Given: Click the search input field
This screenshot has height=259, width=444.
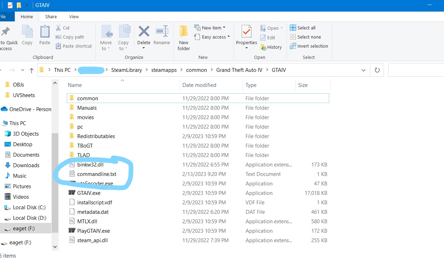Looking at the screenshot, I should click(x=416, y=70).
